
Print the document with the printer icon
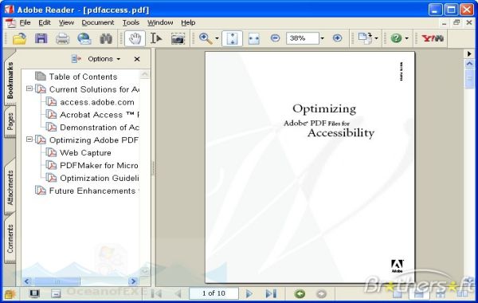pyautogui.click(x=62, y=38)
